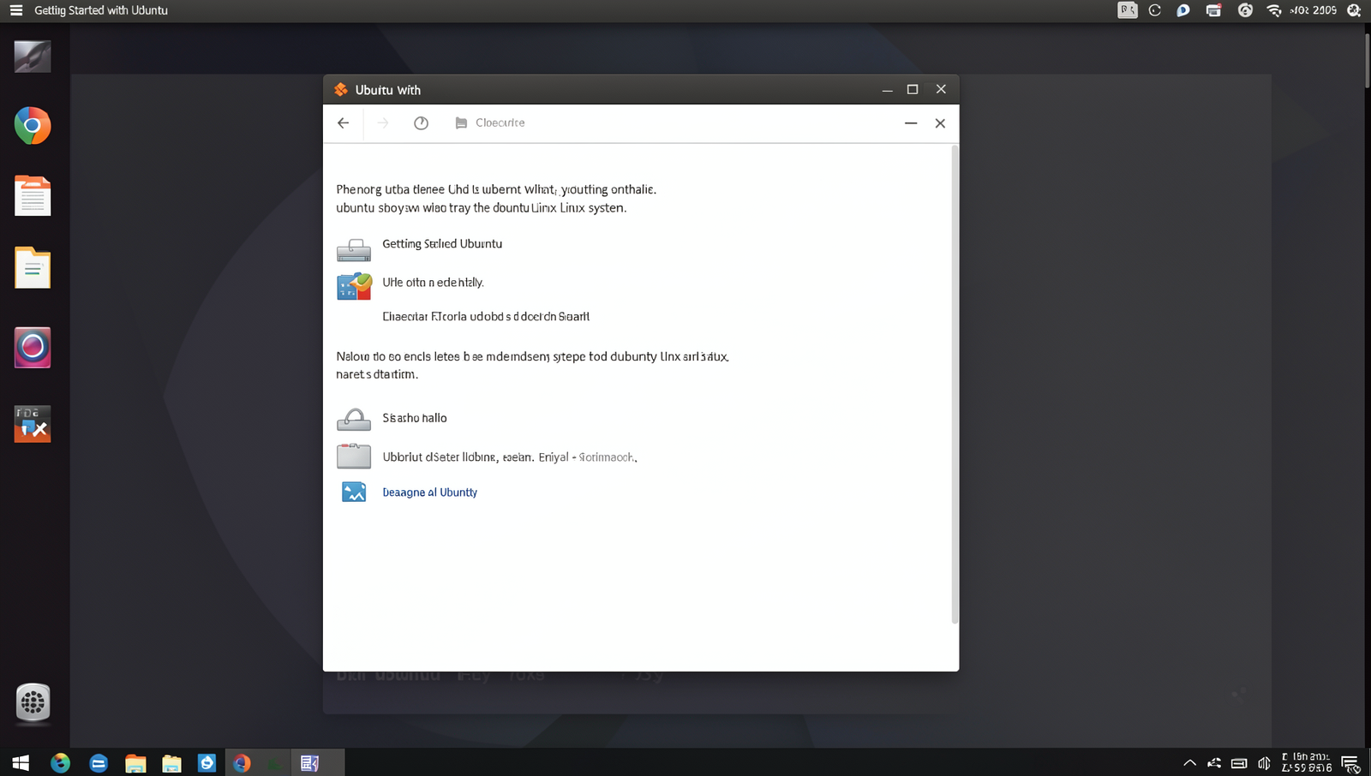
Task: Open the hamburger menu in the top bar
Action: 15,10
